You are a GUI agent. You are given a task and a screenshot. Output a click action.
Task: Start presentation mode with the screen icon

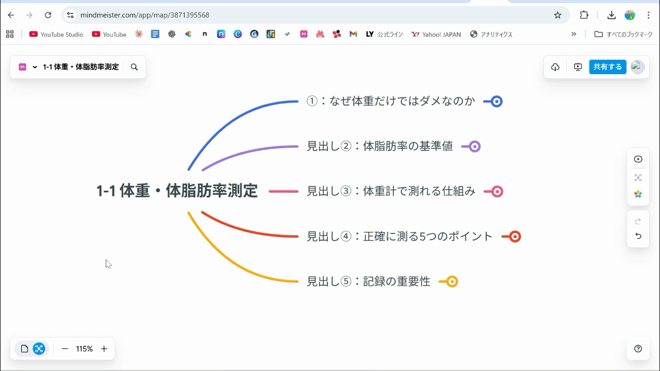[577, 67]
